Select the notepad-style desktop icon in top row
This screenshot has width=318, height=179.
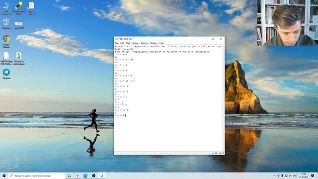click(x=31, y=8)
